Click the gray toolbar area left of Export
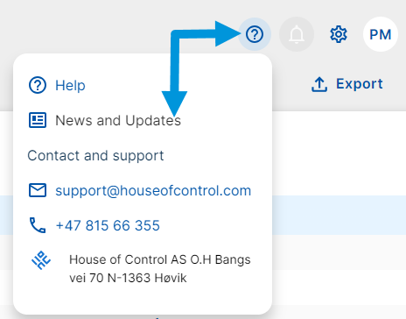This screenshot has width=406, height=319. (x=289, y=84)
